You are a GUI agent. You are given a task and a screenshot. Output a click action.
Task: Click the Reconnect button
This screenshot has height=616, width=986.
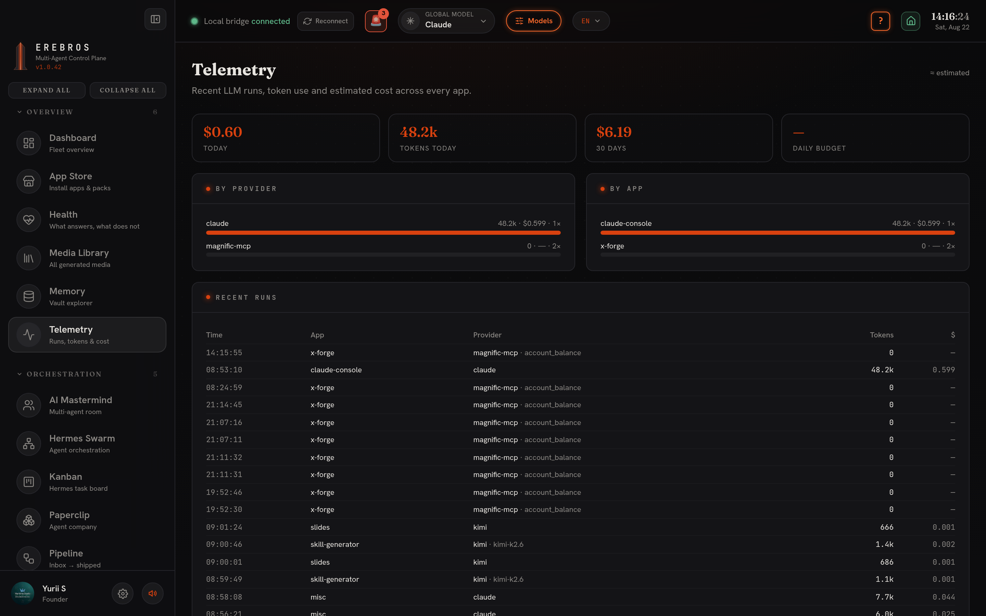pyautogui.click(x=325, y=21)
